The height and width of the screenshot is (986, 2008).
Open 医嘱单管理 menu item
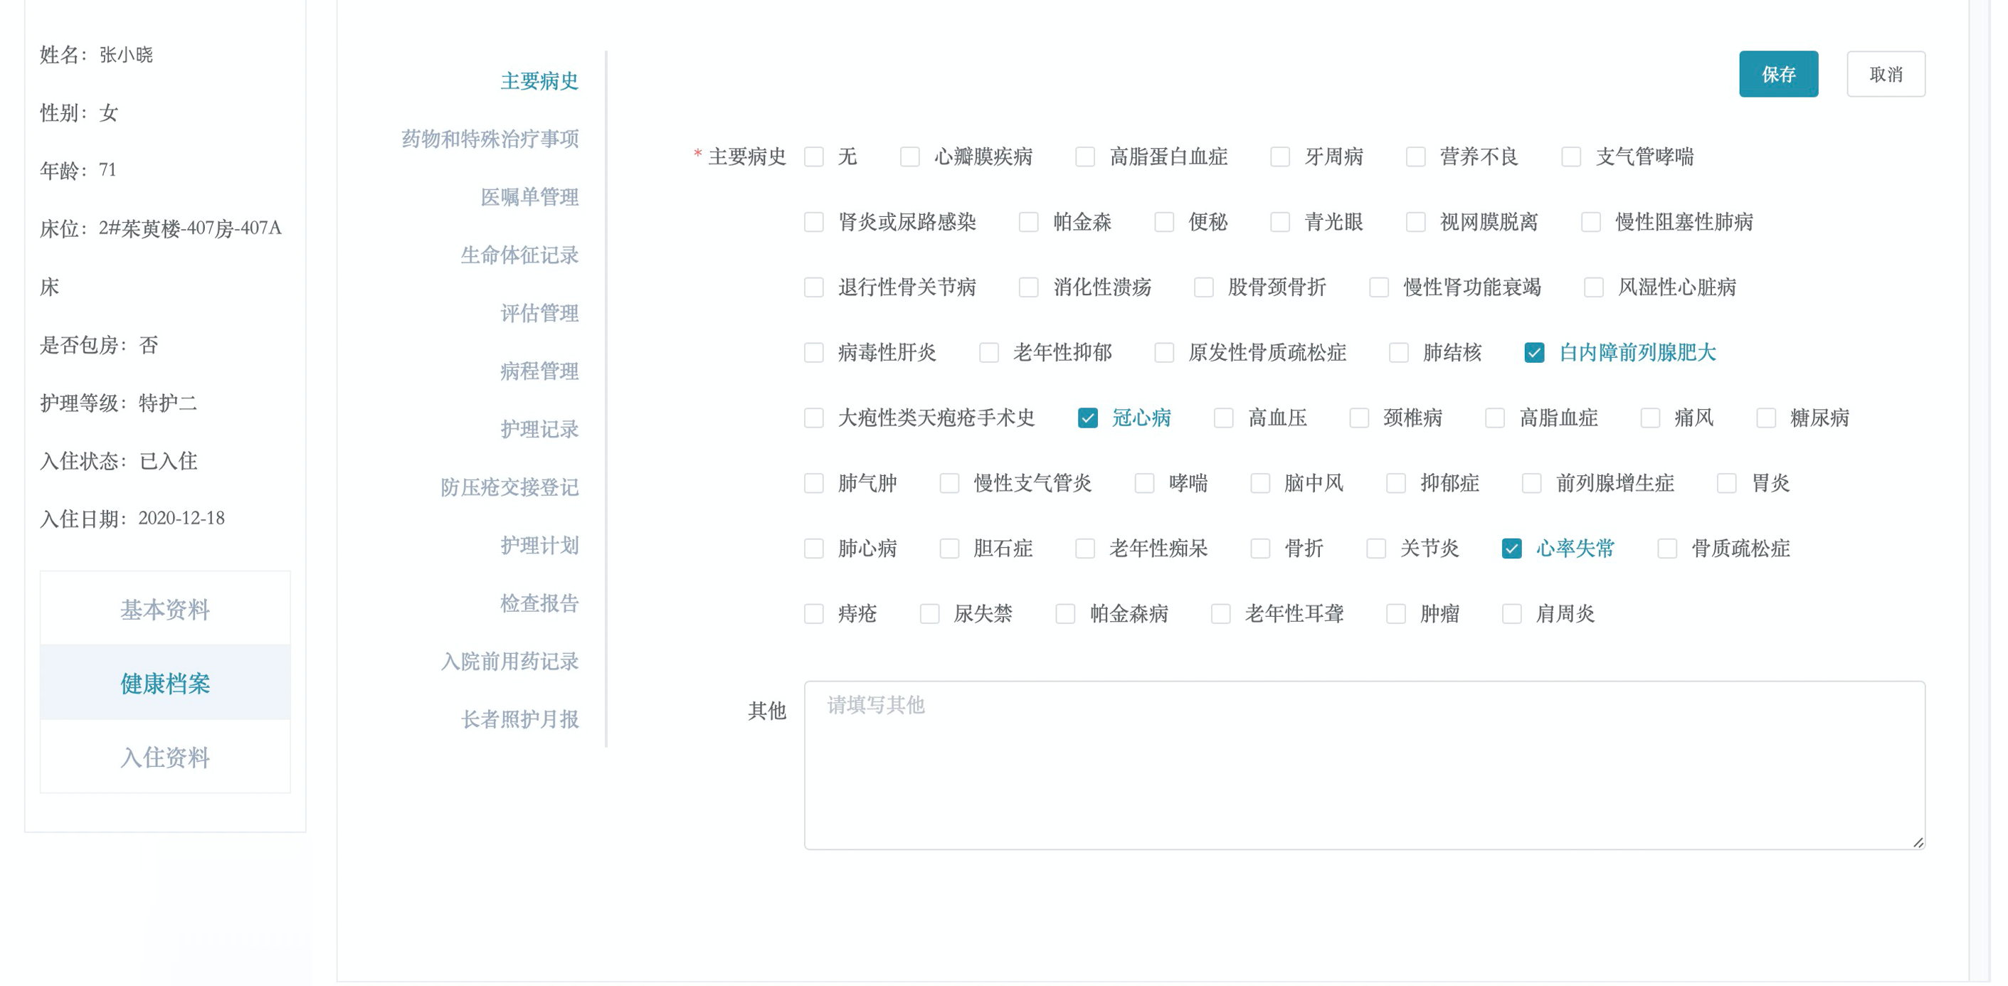pyautogui.click(x=529, y=197)
